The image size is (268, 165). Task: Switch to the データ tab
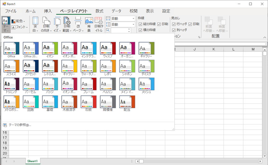pyautogui.click(x=116, y=11)
